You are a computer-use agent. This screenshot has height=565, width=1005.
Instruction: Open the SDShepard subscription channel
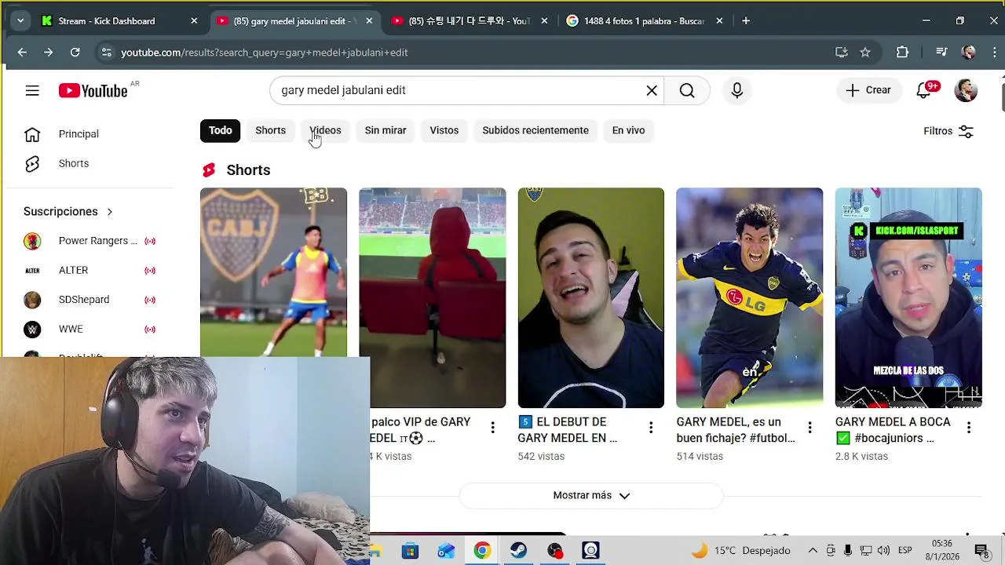[x=90, y=300]
